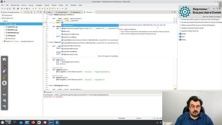
Task: Select MainWindow.py in Package Explorer
Action: (13, 33)
